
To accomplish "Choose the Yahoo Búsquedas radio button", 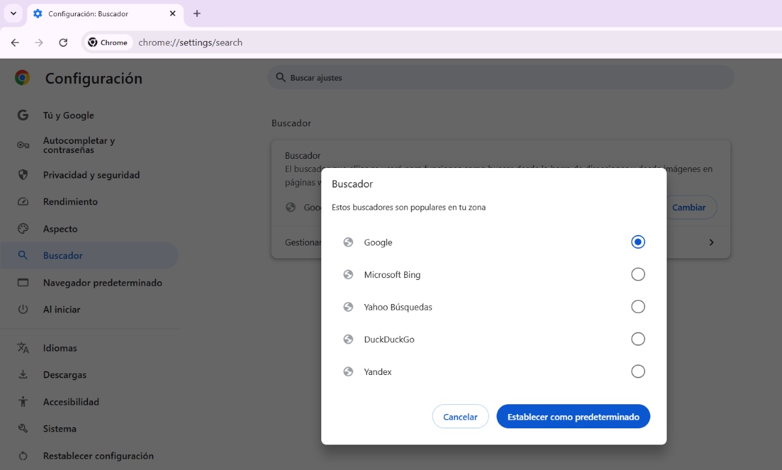I will tap(638, 307).
